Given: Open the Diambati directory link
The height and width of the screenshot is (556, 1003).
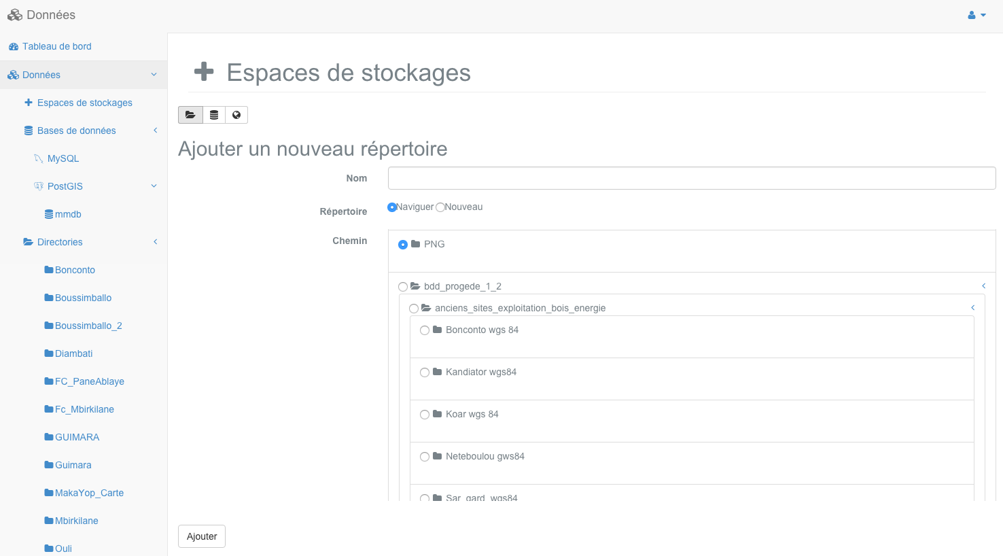Looking at the screenshot, I should click(x=73, y=353).
